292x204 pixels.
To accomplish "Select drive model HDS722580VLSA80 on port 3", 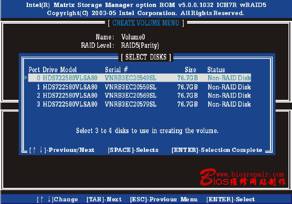I will click(70, 104).
